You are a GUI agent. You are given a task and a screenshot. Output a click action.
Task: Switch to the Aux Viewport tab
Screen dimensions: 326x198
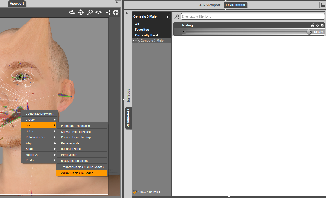click(210, 5)
